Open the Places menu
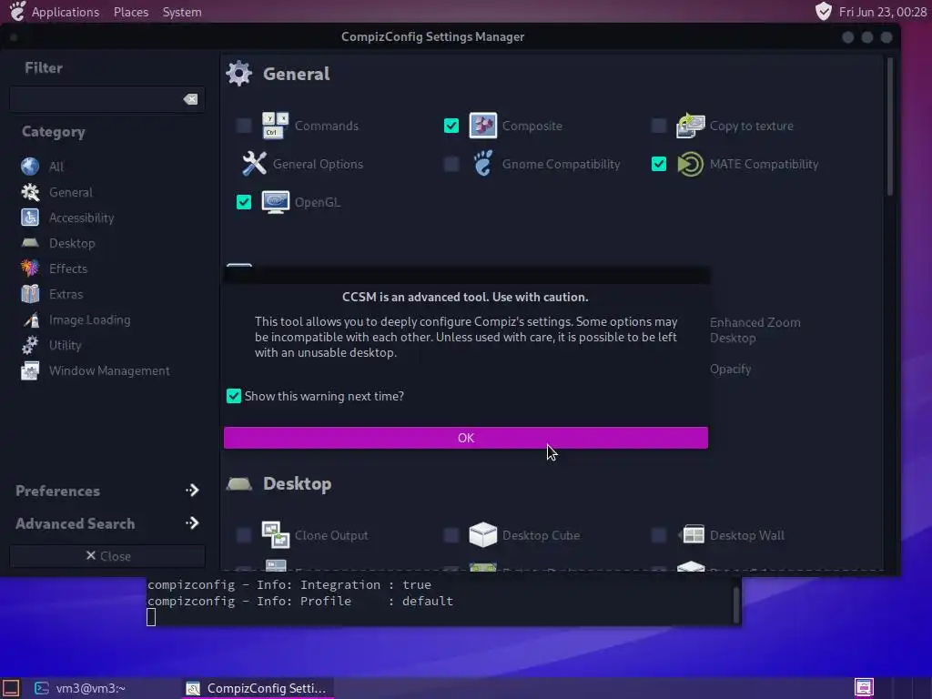Viewport: 932px width, 699px height. [131, 12]
